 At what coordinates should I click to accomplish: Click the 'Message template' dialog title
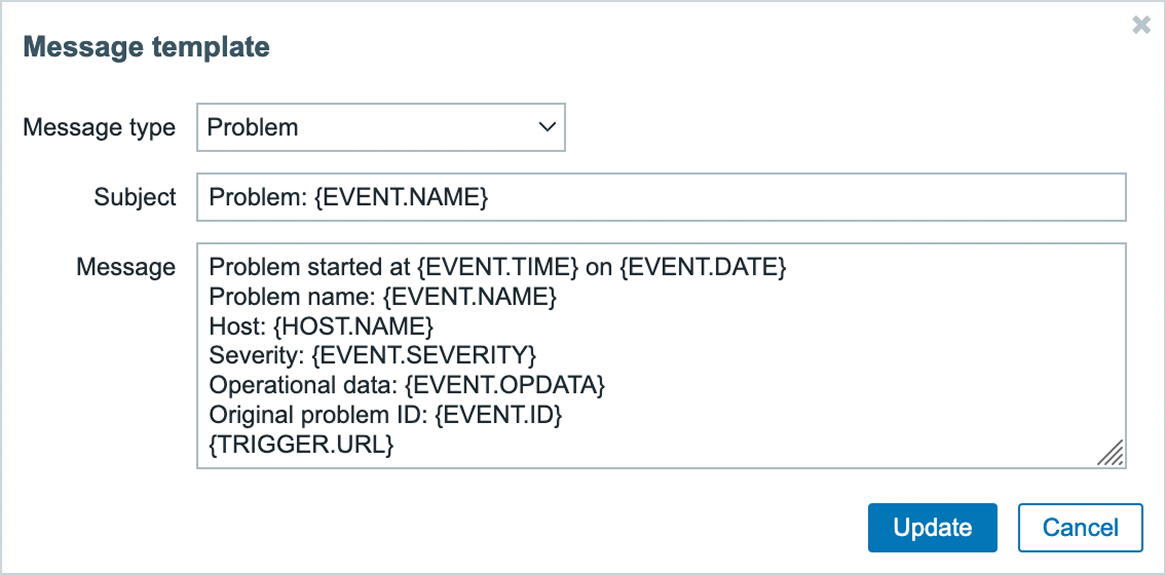[x=146, y=47]
